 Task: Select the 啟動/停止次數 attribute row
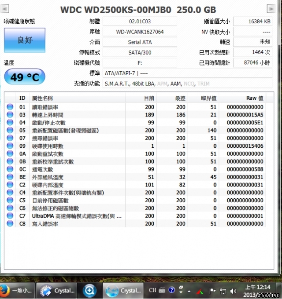(x=135, y=122)
